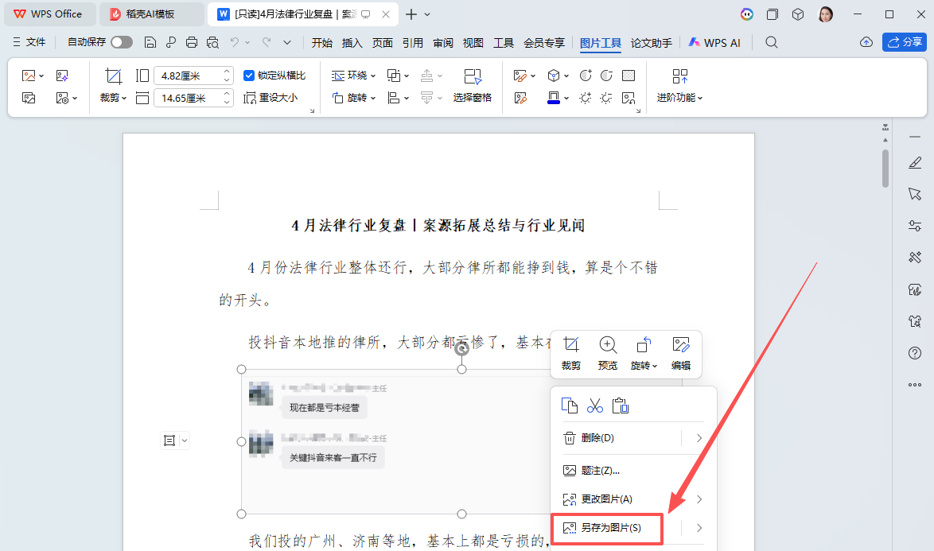Switch to the Insert (插入) tab
This screenshot has height=551, width=934.
[352, 43]
